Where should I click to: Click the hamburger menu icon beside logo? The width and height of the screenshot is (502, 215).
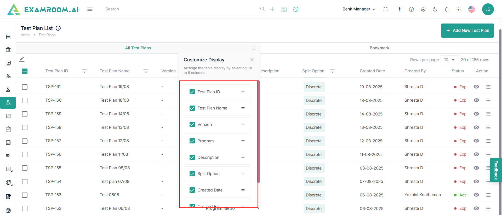click(x=90, y=9)
